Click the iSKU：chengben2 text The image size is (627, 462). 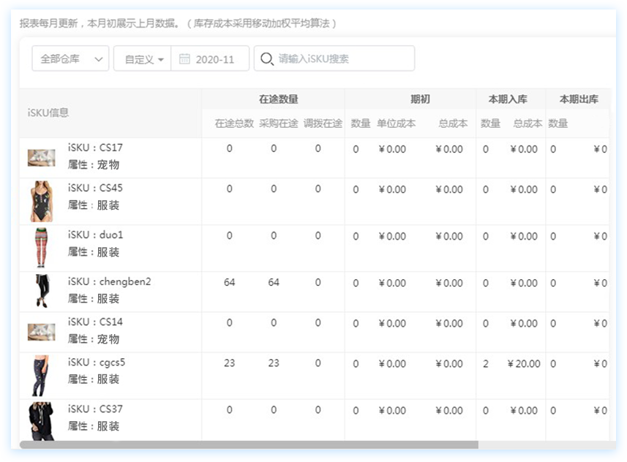coord(109,282)
